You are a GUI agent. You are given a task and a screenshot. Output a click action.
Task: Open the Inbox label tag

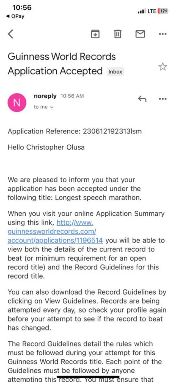click(x=115, y=72)
